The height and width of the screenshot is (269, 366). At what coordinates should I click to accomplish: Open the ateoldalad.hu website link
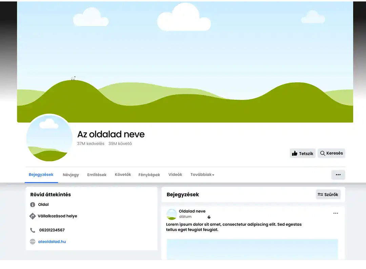(52, 242)
